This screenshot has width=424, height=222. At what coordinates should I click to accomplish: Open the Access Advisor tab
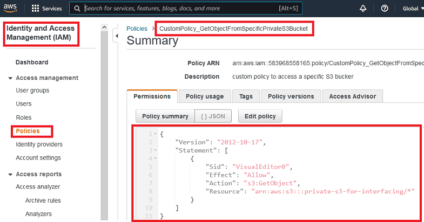353,96
